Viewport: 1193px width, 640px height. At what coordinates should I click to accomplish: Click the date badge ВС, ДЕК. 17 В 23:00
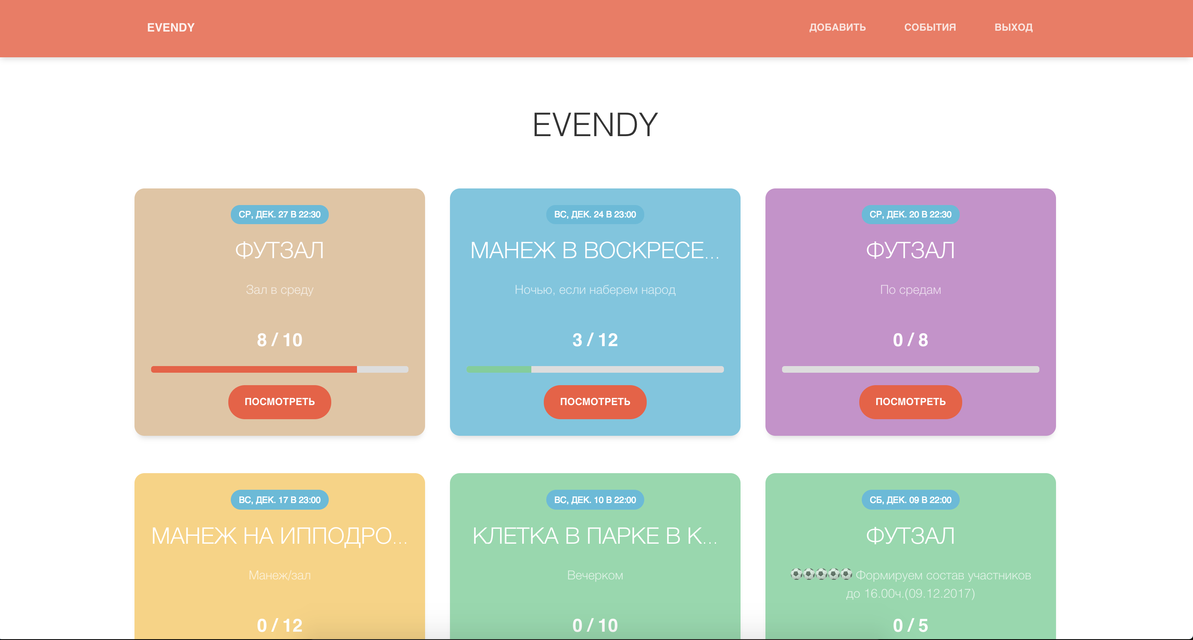279,500
